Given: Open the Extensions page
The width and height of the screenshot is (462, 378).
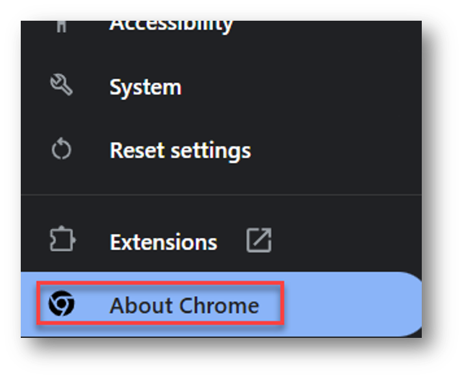Looking at the screenshot, I should click(163, 242).
